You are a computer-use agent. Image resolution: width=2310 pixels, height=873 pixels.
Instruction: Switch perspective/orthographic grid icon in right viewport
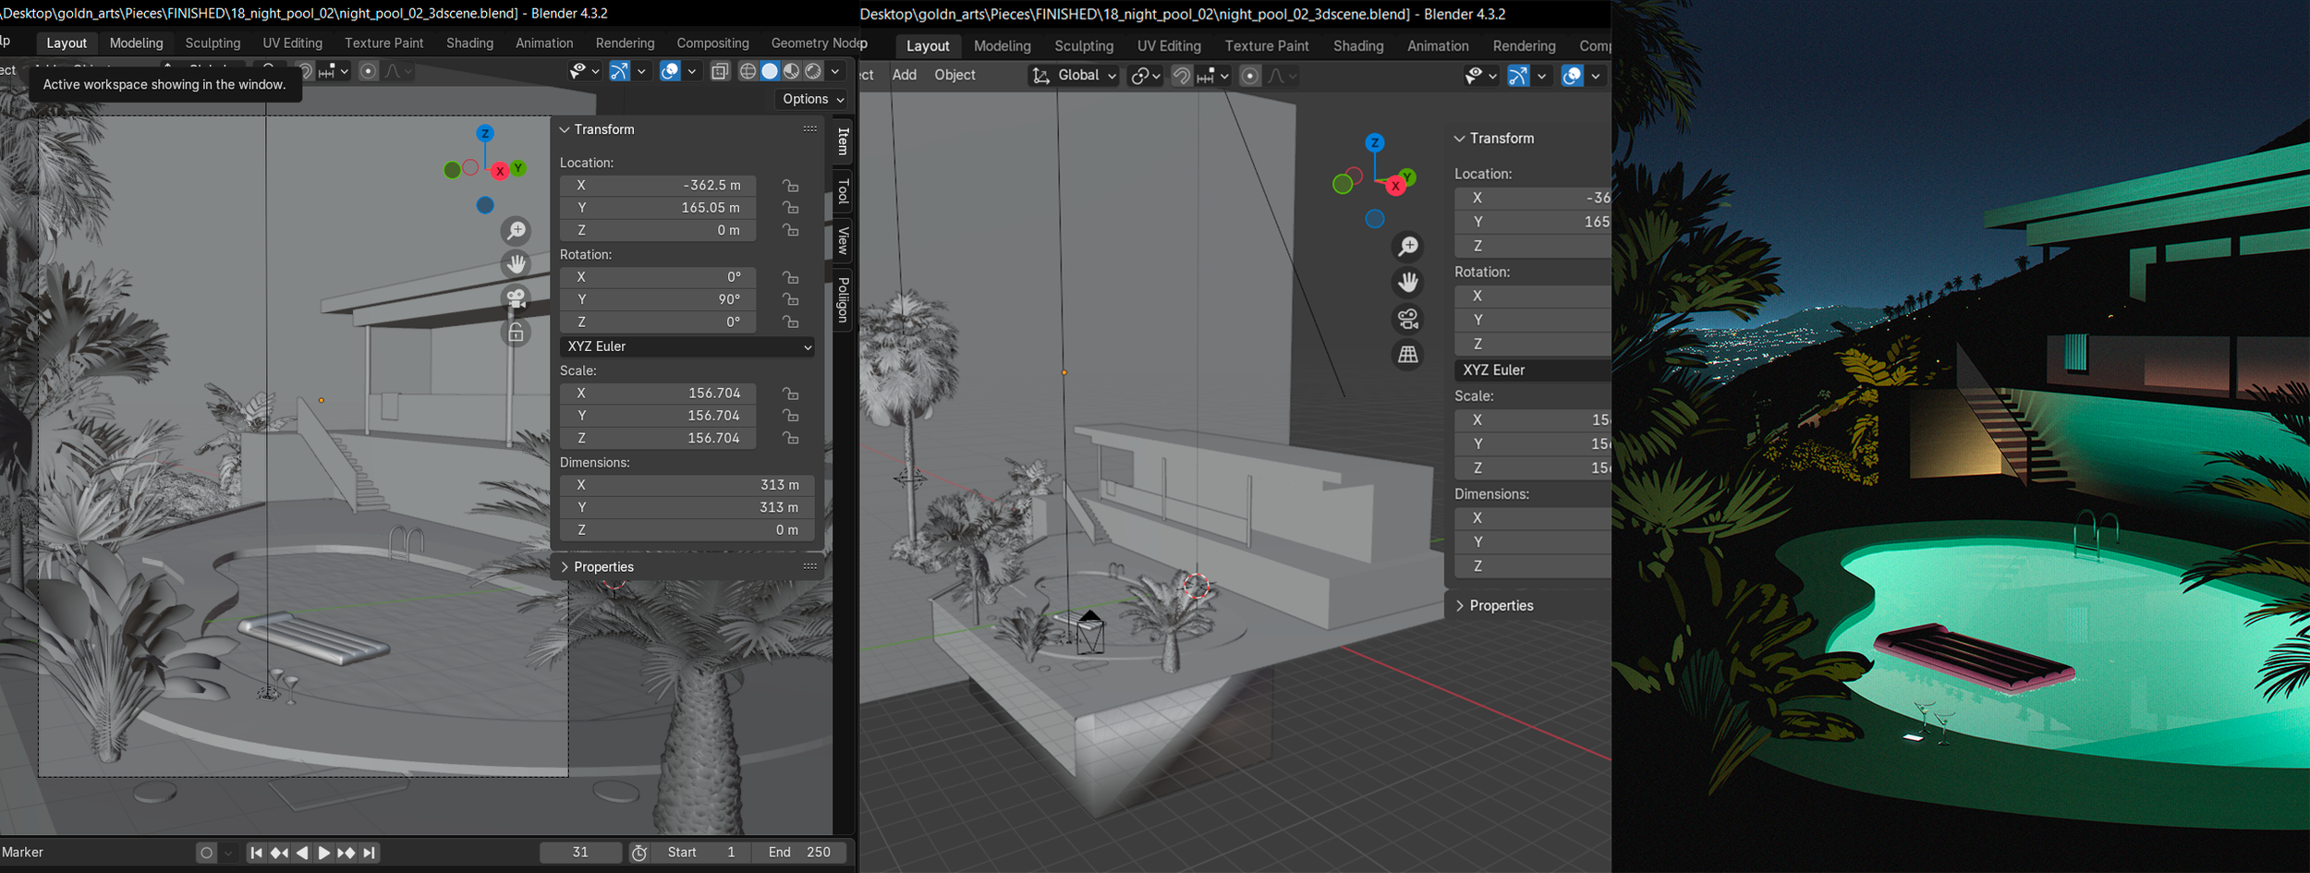pyautogui.click(x=1408, y=355)
